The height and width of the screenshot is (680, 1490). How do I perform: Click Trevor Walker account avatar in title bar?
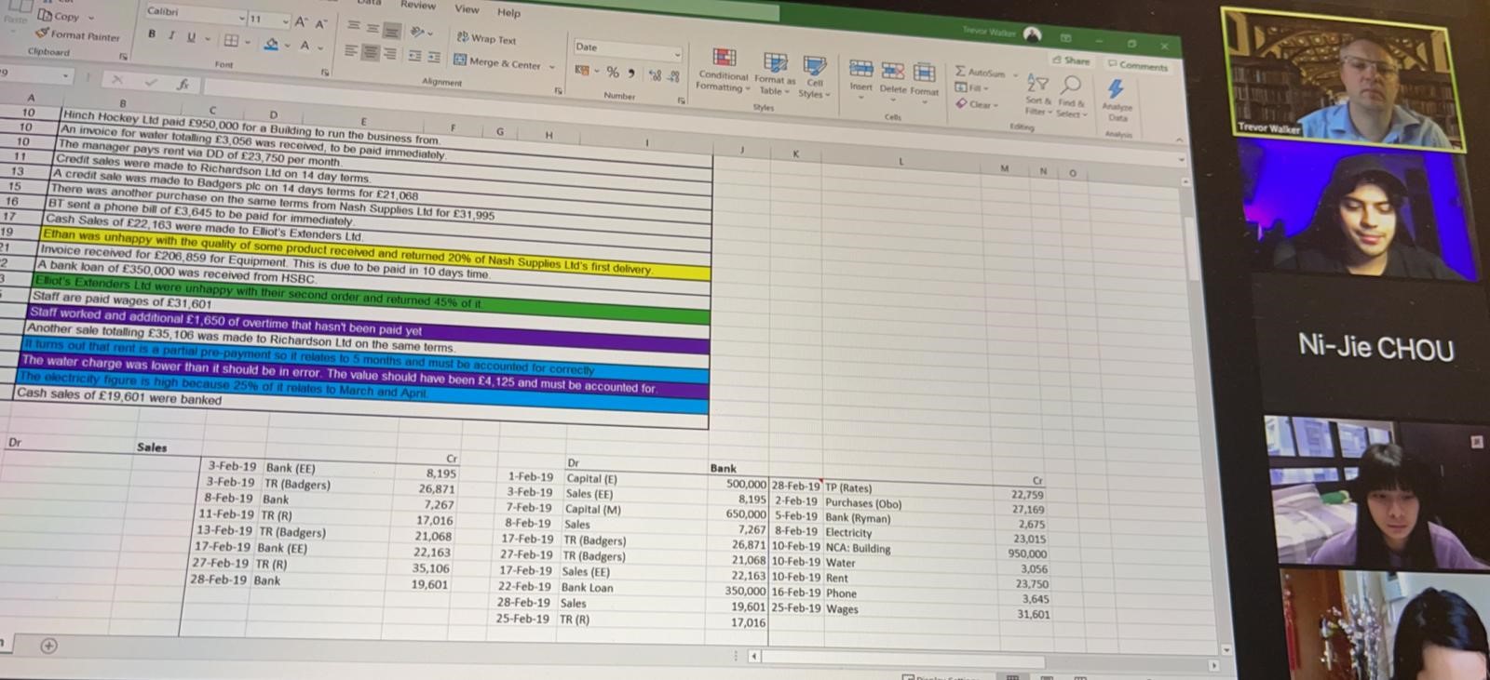point(1032,34)
